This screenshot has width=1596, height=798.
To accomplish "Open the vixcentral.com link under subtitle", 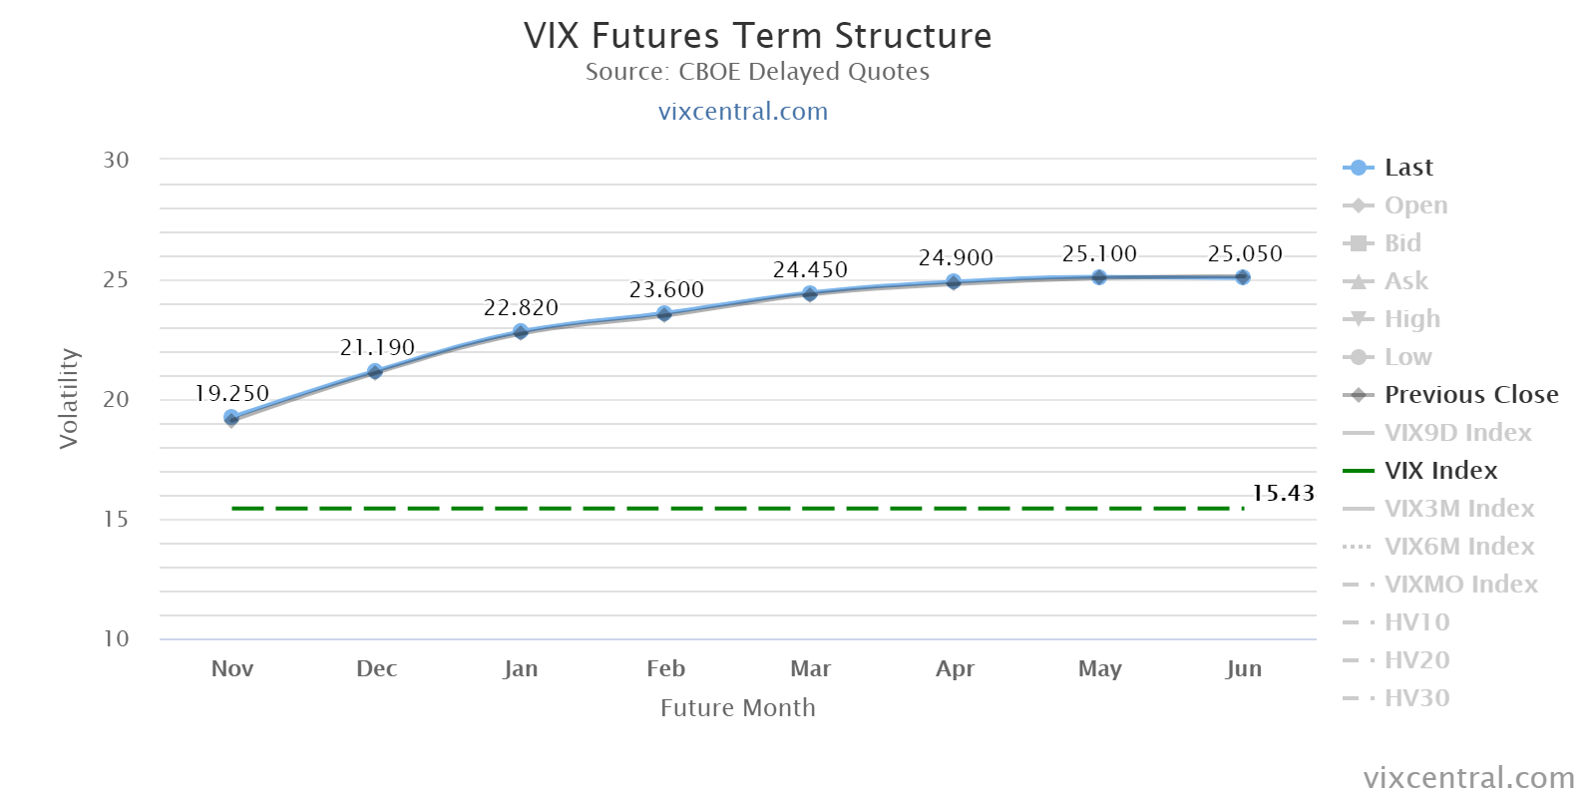I will [x=743, y=112].
